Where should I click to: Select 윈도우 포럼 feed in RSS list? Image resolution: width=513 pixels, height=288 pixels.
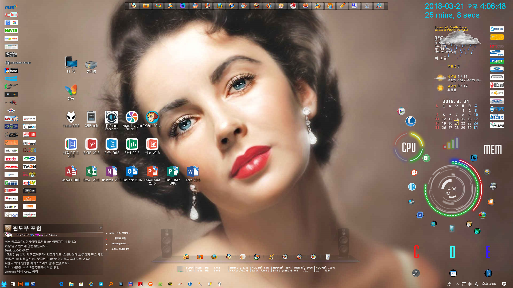[x=120, y=238]
